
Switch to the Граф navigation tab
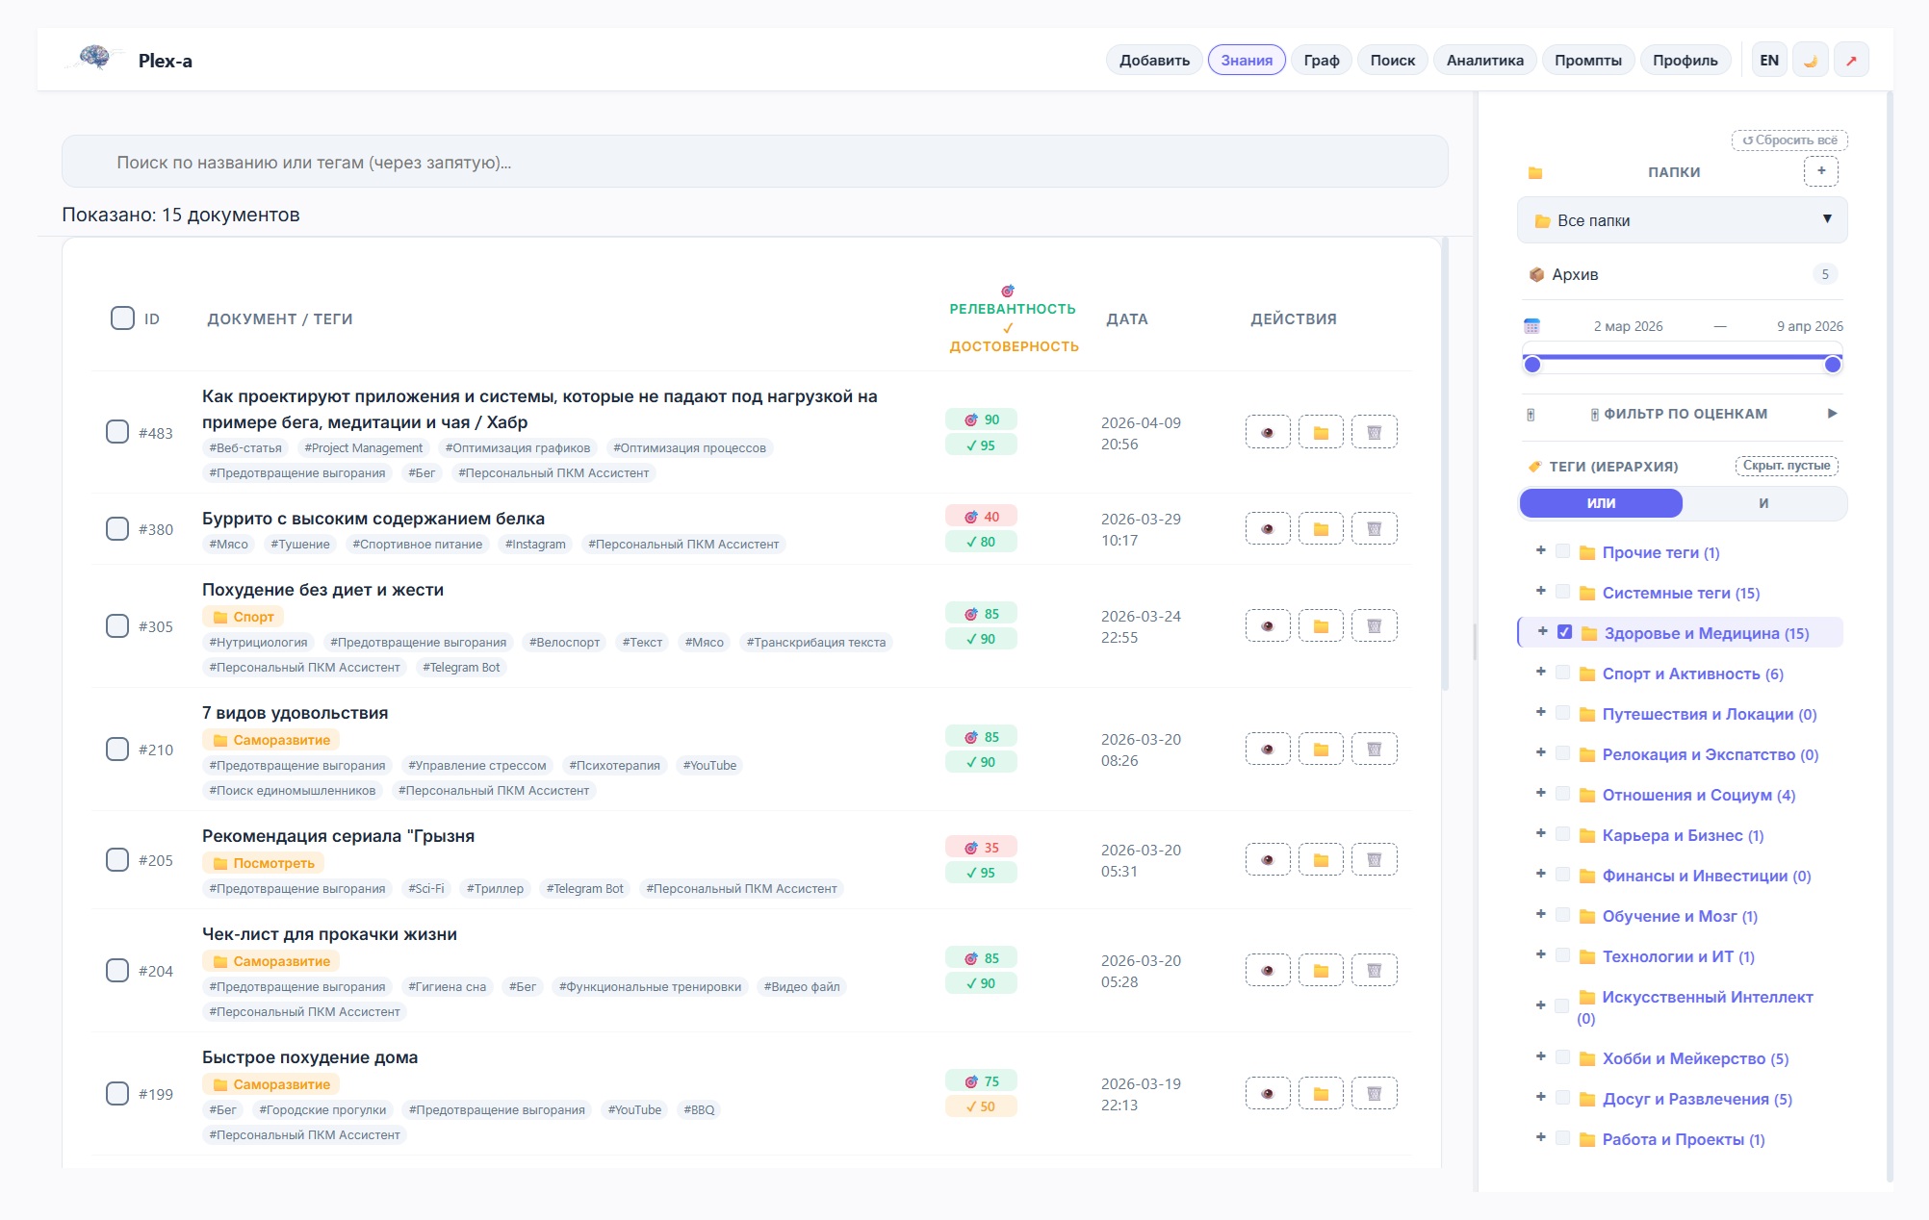click(1321, 61)
